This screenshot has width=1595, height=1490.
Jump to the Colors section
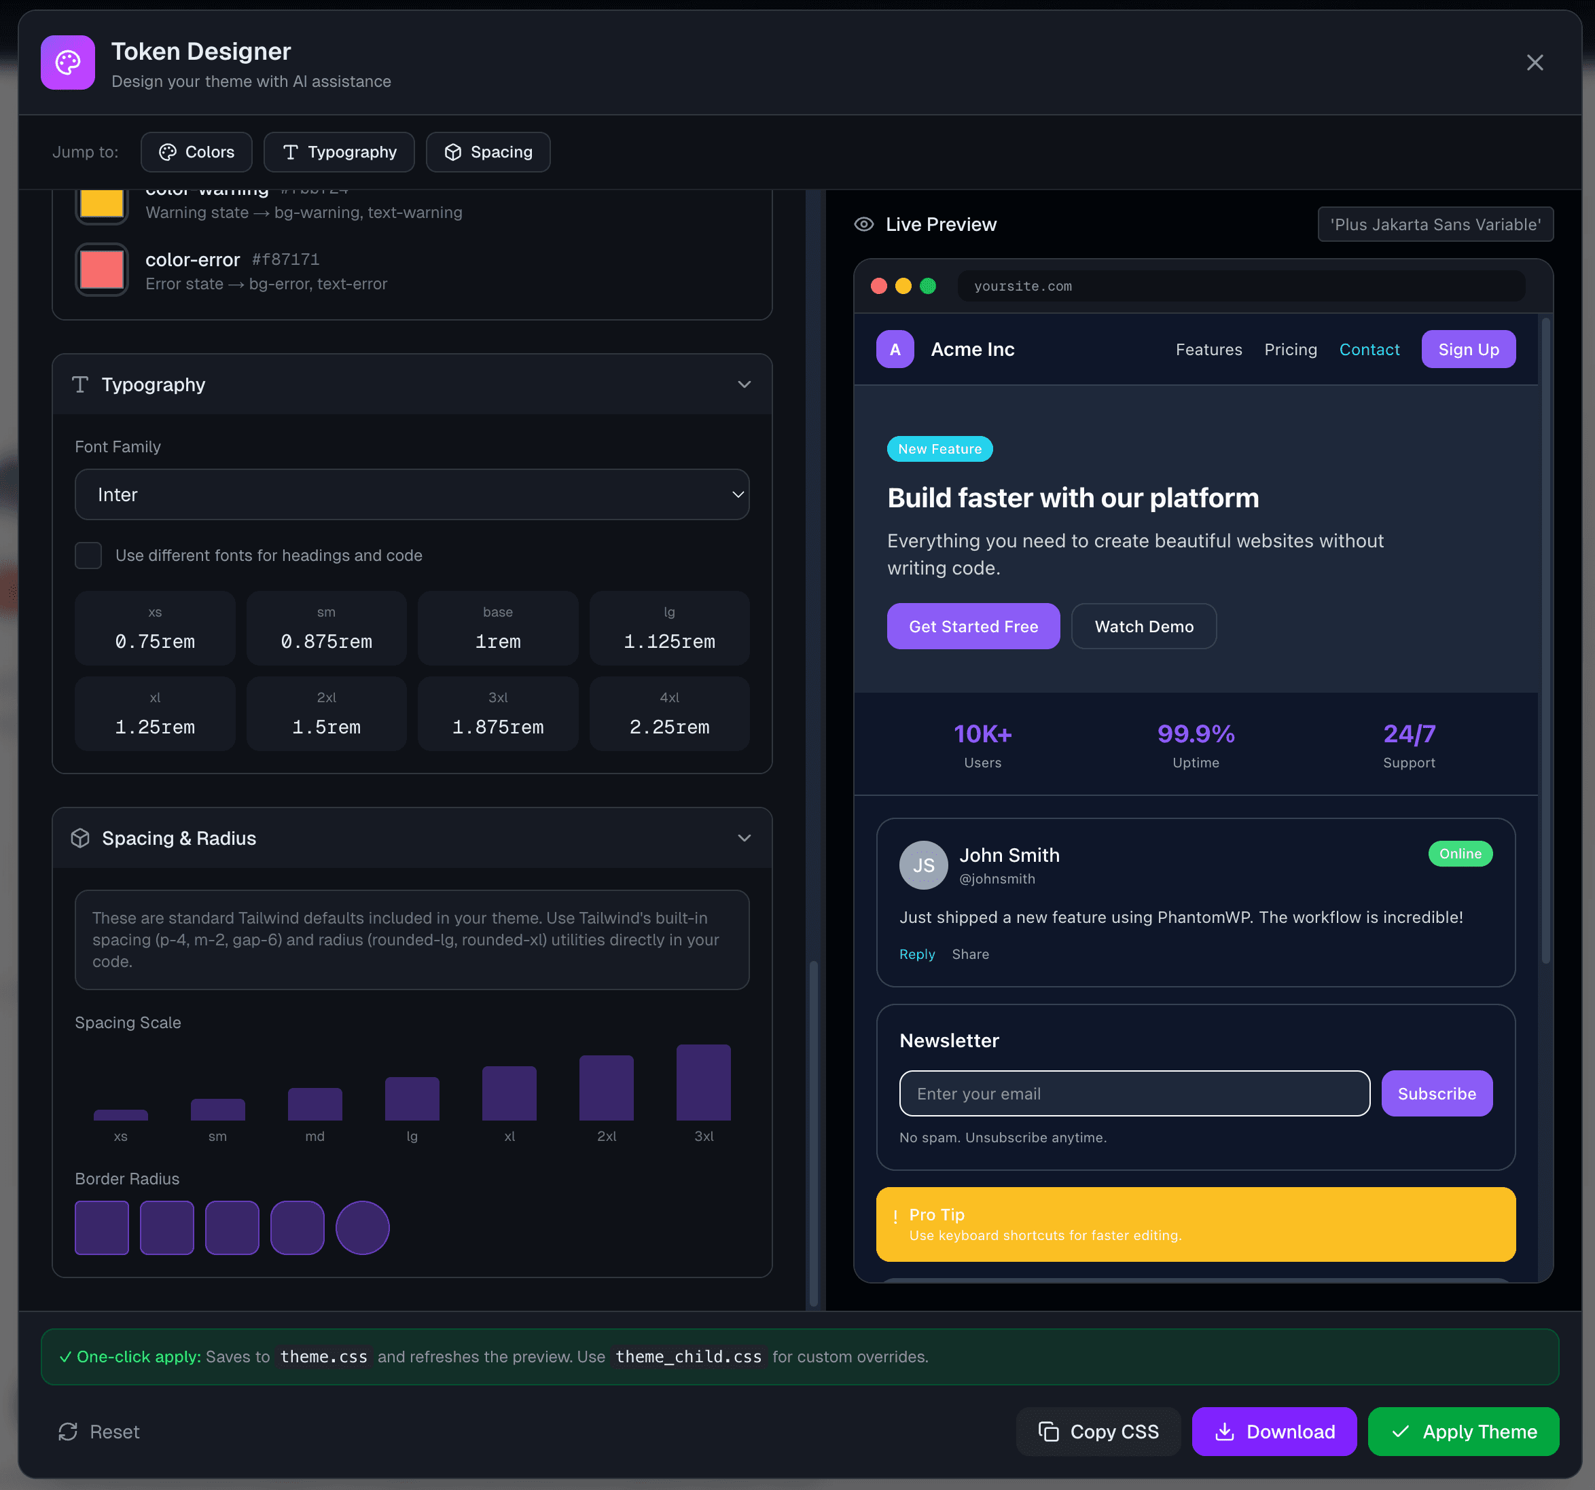pos(196,152)
